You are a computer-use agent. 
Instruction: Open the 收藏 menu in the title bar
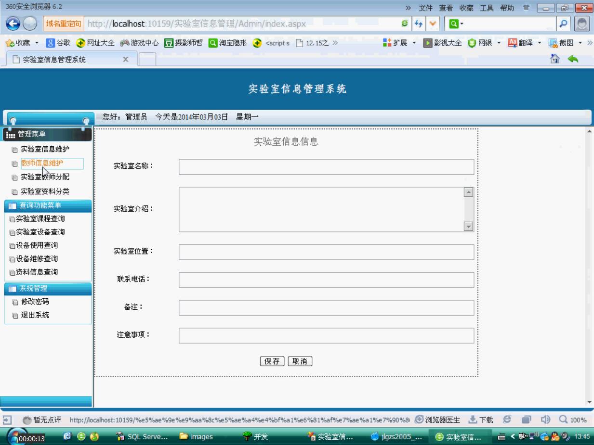466,8
